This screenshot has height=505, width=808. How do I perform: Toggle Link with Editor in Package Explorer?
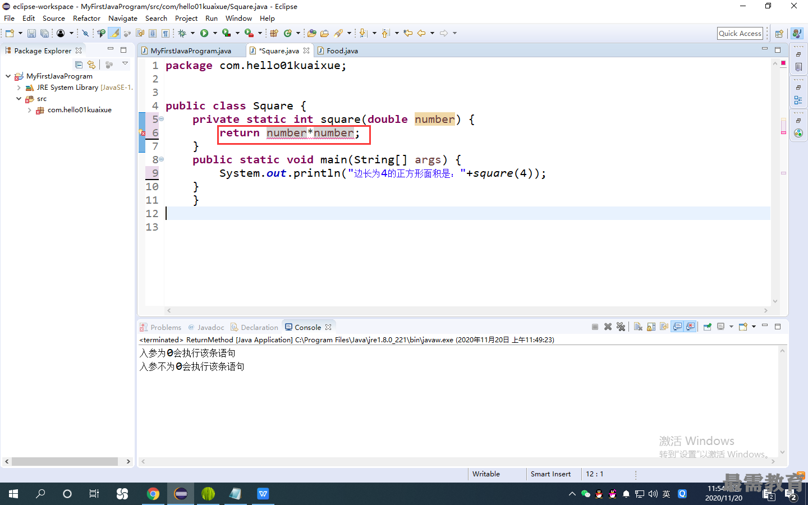click(x=91, y=65)
